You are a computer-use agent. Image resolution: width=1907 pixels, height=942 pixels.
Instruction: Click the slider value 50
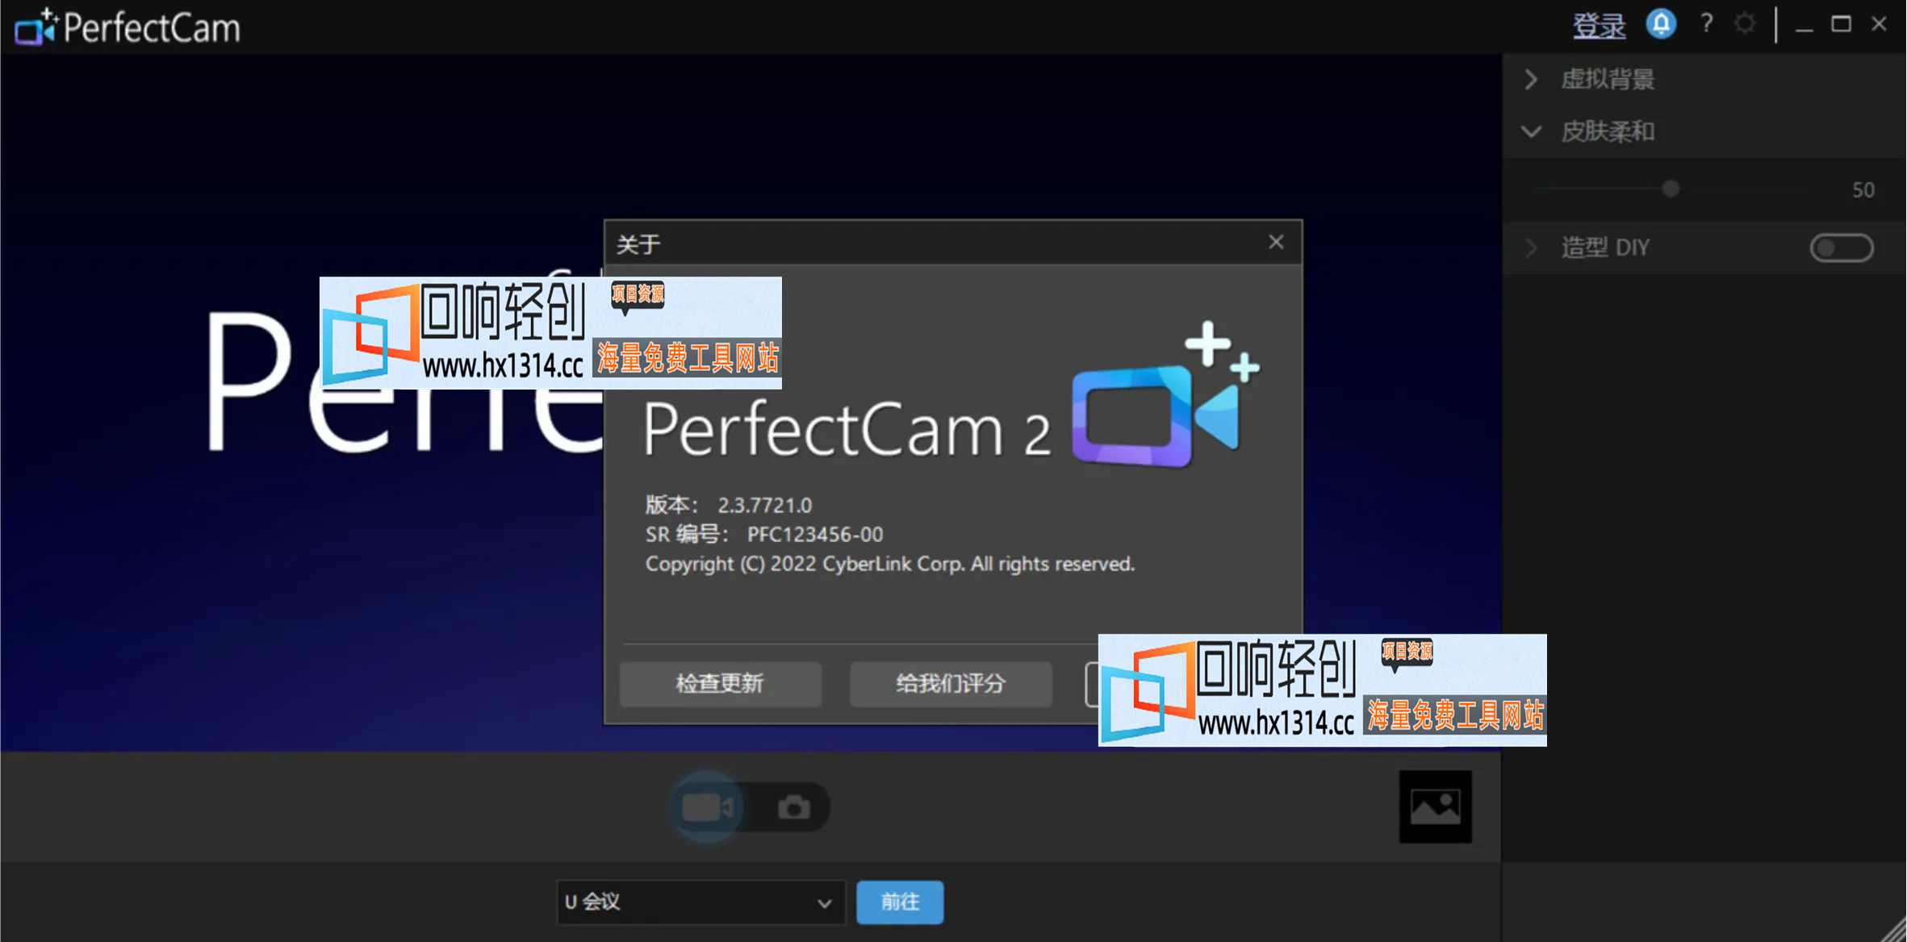coord(1863,190)
